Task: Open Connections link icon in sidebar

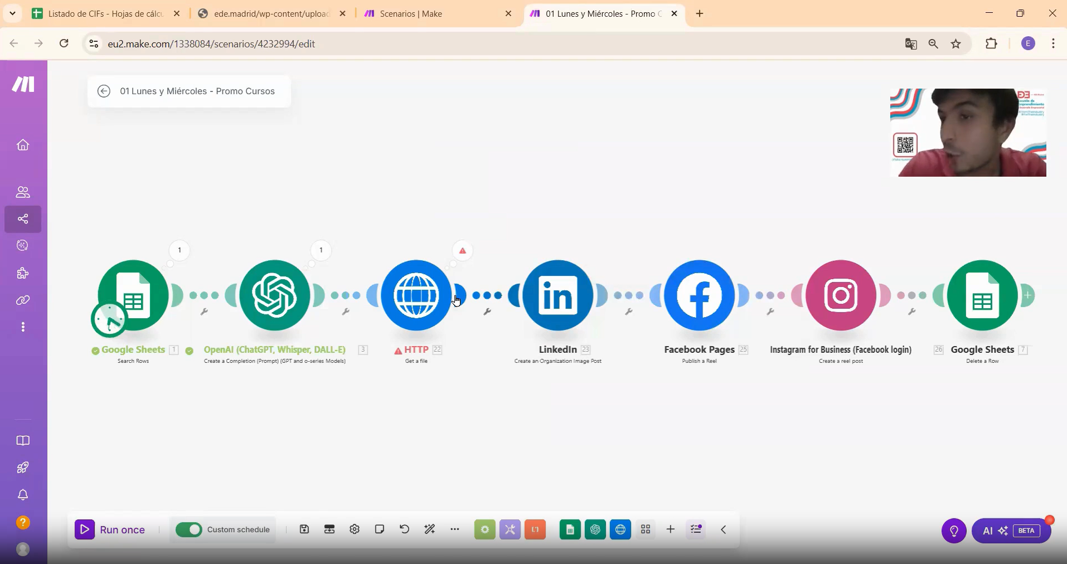Action: [23, 300]
